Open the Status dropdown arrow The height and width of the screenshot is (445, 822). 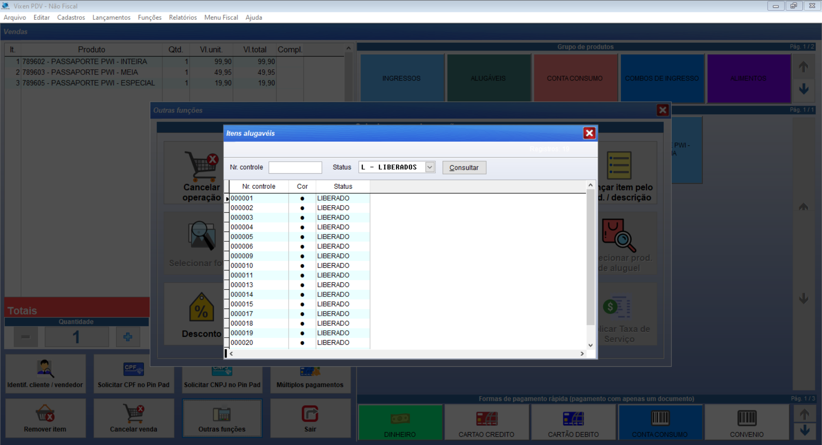pos(430,167)
